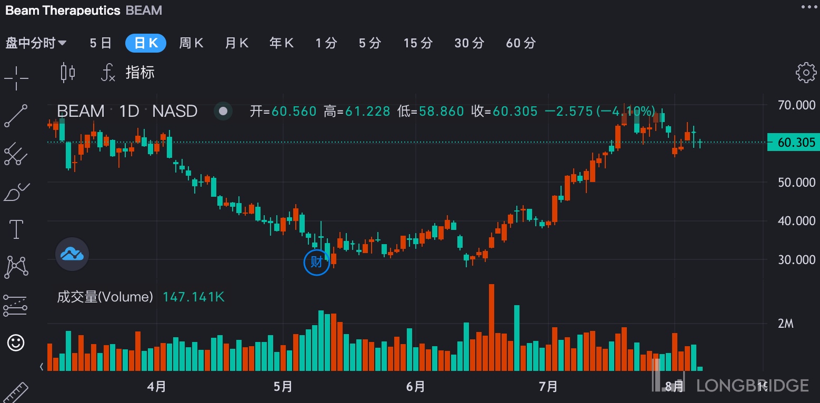Click the Beam Therapeutics title

tap(63, 10)
